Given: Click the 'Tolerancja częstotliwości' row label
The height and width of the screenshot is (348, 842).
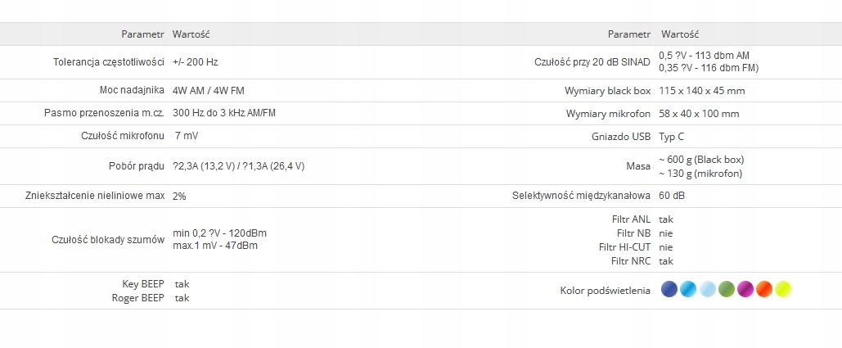Looking at the screenshot, I should click(x=109, y=61).
